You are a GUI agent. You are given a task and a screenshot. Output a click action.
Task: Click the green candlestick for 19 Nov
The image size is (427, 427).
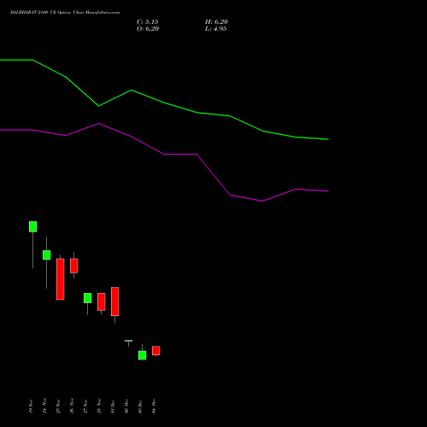pos(32,227)
